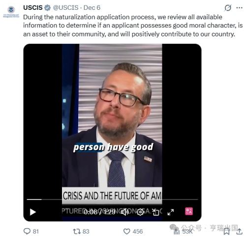
Task: Reply to the post with 81 comments
Action: coord(31,232)
